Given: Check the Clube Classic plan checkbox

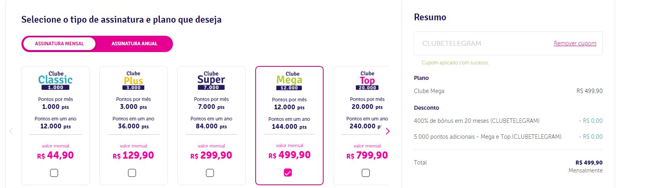Looking at the screenshot, I should [54, 173].
